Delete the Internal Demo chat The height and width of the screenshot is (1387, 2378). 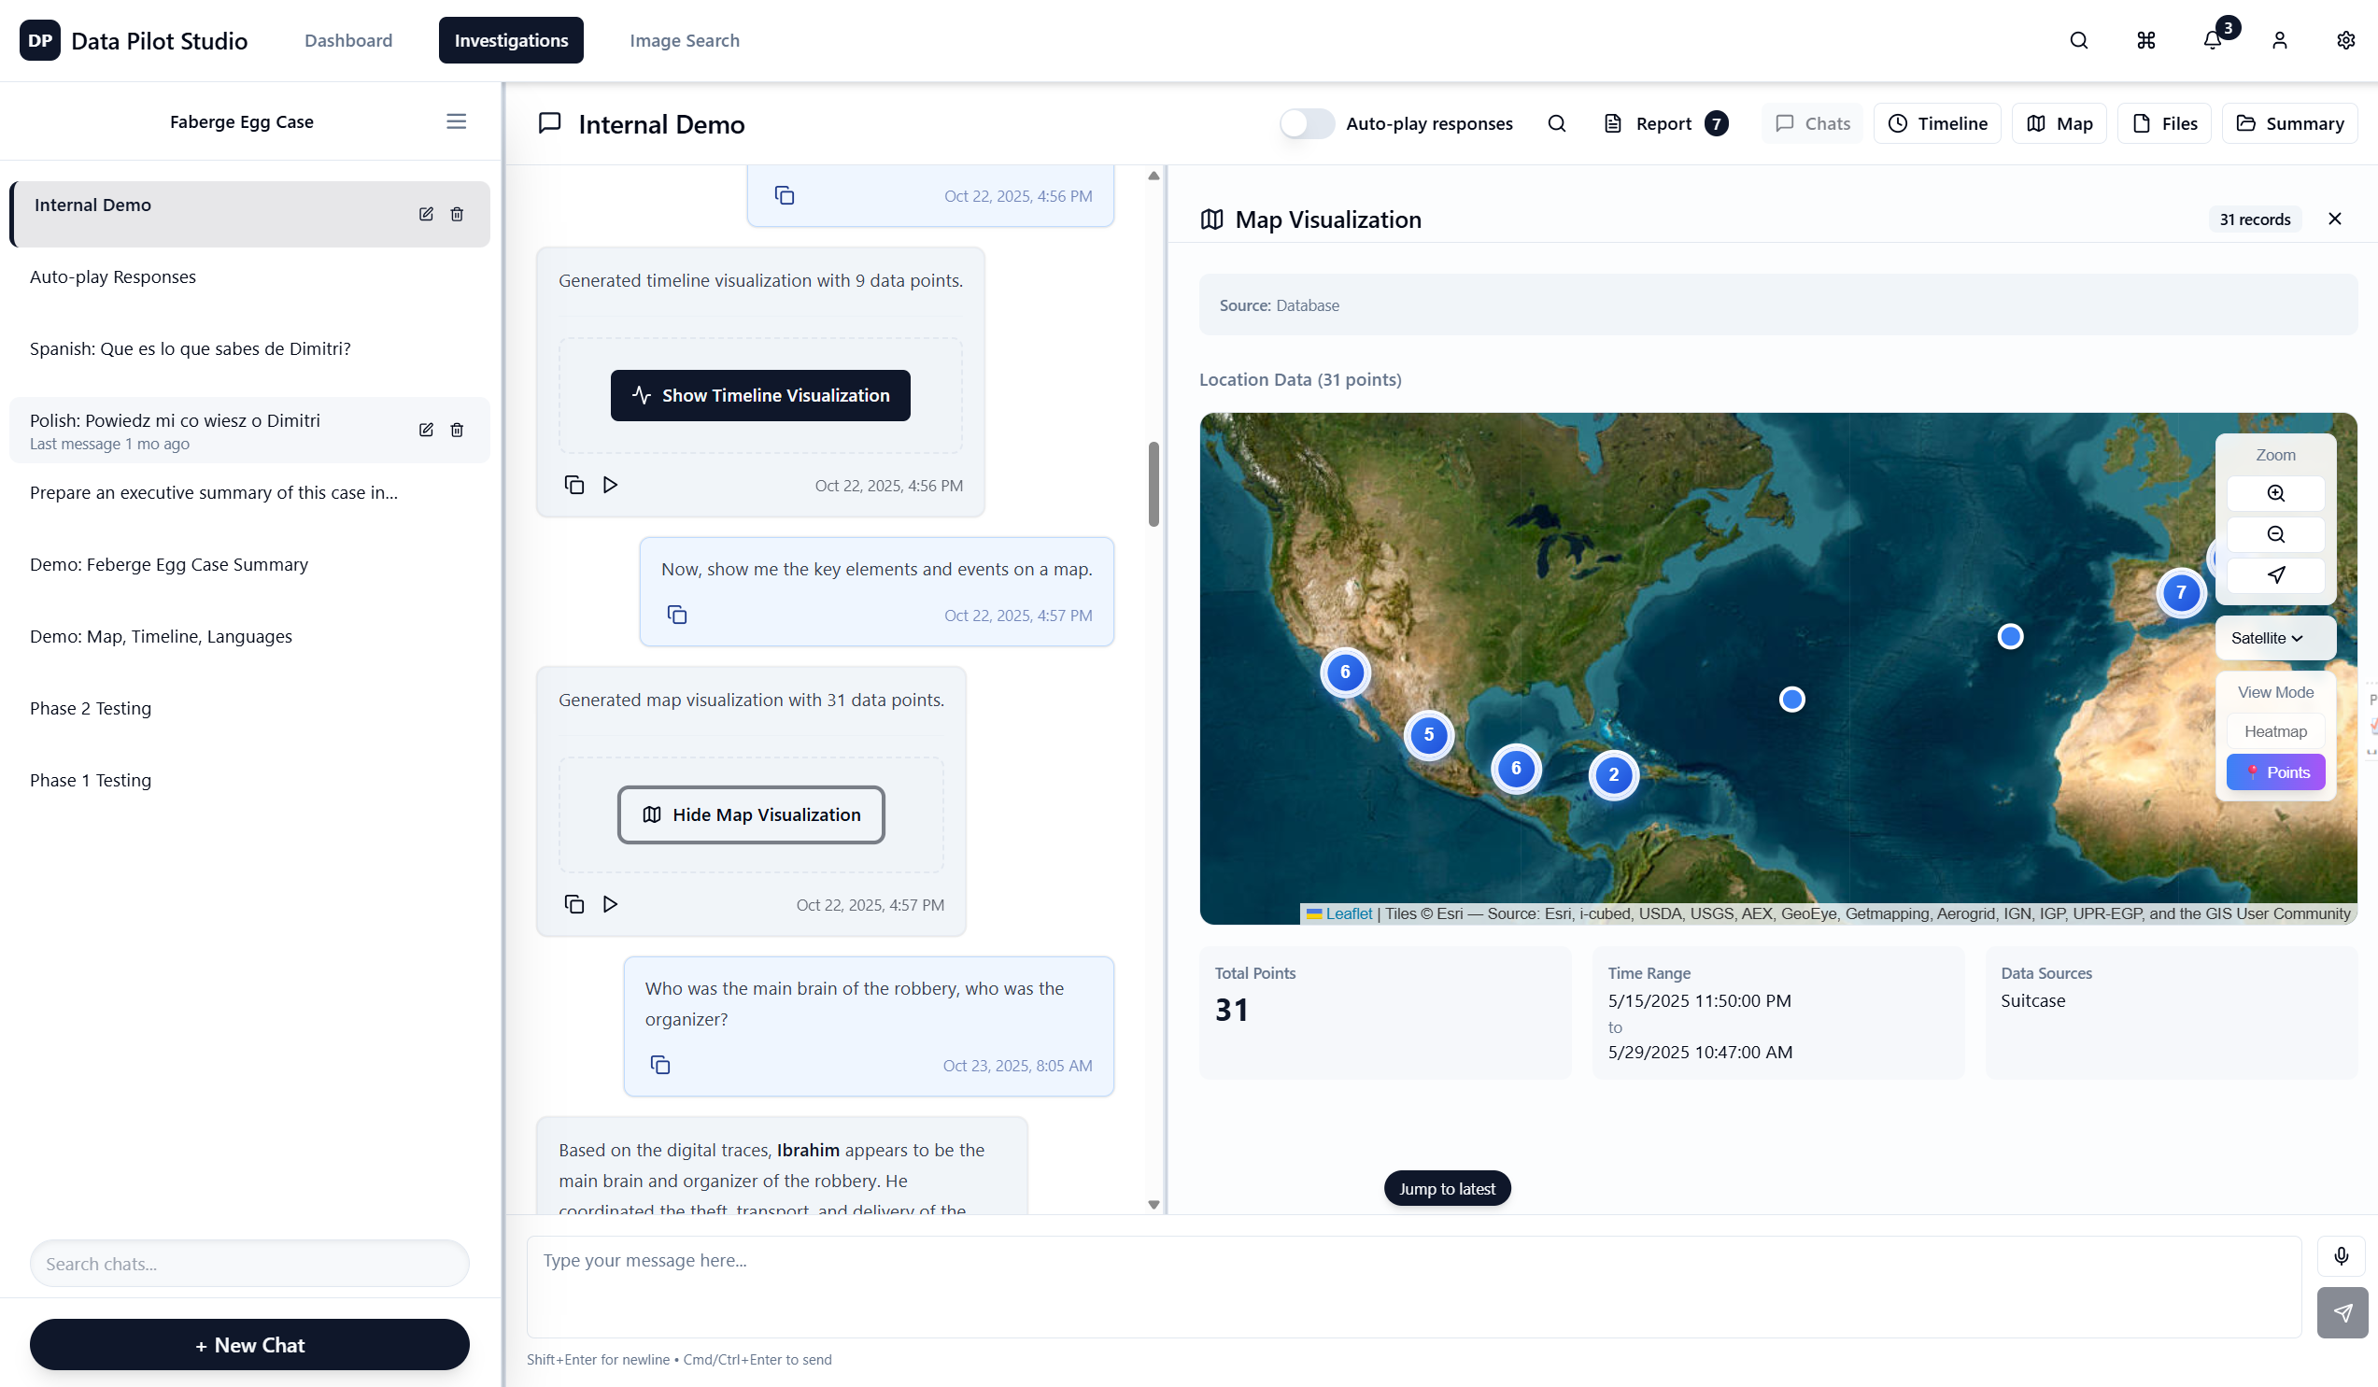457,214
